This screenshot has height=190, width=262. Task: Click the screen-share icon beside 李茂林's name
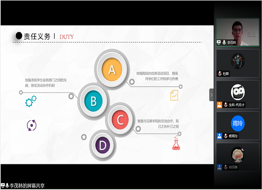coord(219,42)
